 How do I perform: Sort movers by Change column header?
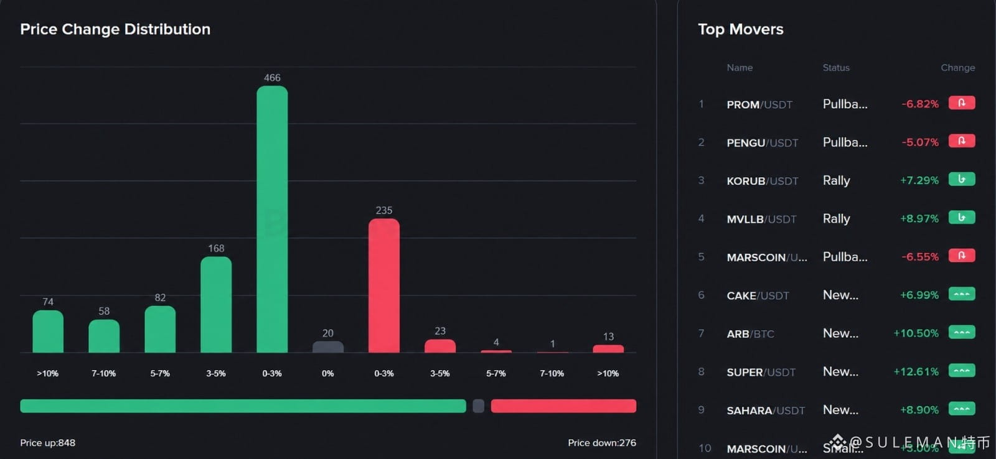pyautogui.click(x=957, y=67)
